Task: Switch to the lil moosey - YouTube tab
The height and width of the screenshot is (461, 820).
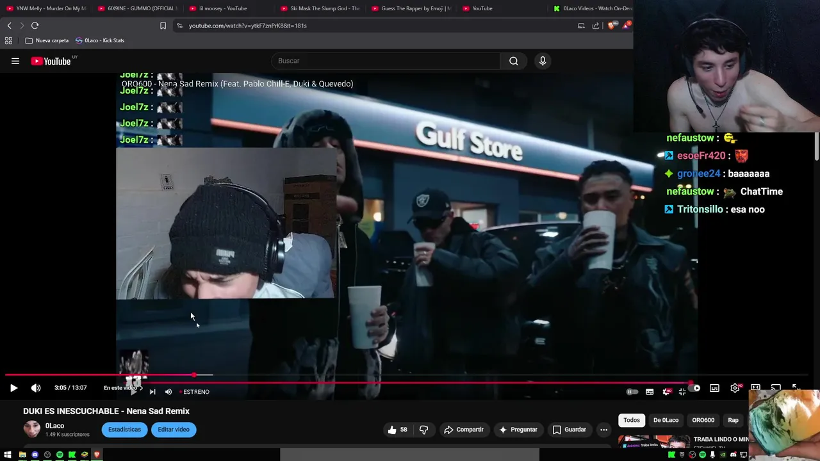Action: [218, 8]
